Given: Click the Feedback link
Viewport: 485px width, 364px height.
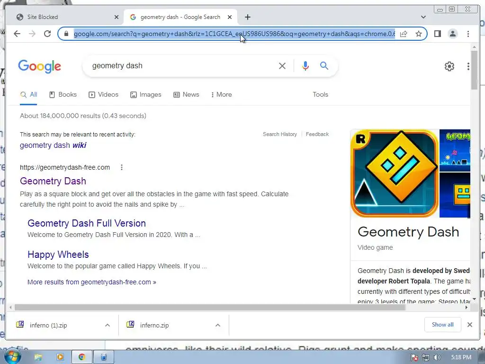Looking at the screenshot, I should [x=317, y=134].
